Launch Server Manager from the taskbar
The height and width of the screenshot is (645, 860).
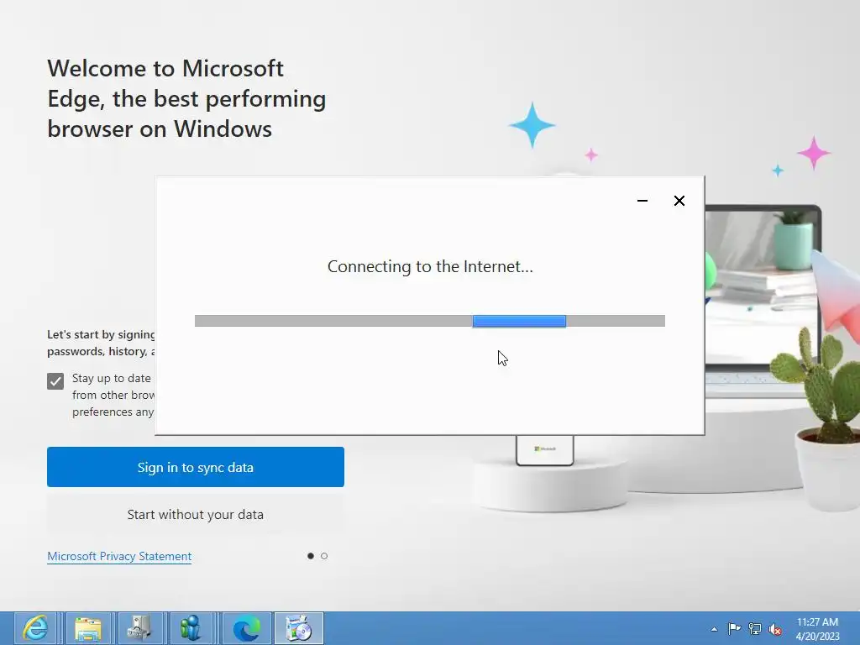(140, 628)
